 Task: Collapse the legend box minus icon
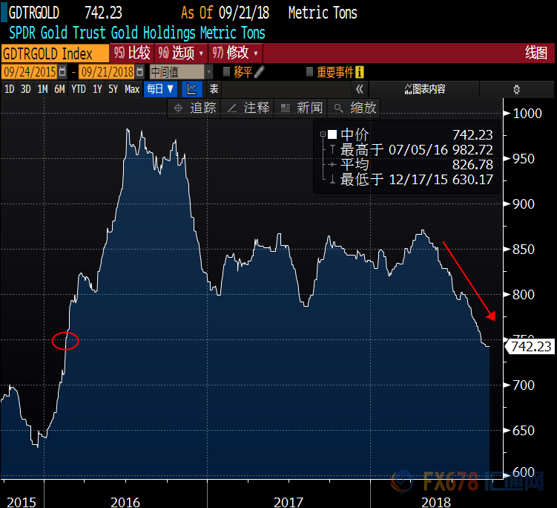click(323, 134)
